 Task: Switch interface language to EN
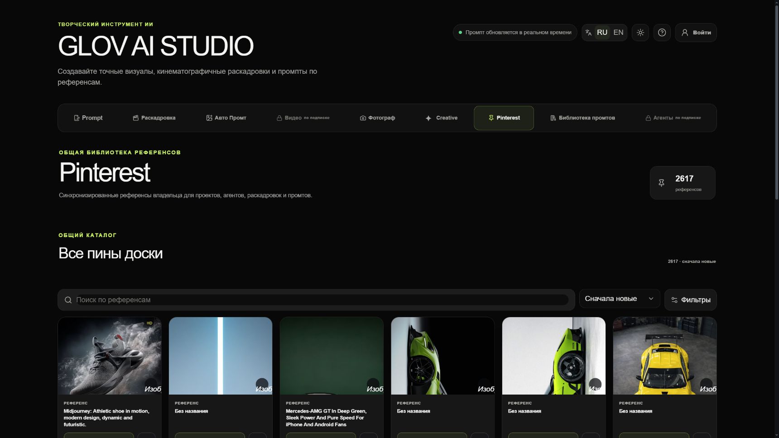(x=618, y=33)
